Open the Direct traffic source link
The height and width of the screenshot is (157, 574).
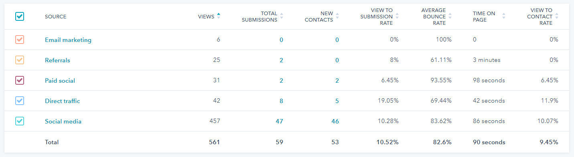point(62,101)
